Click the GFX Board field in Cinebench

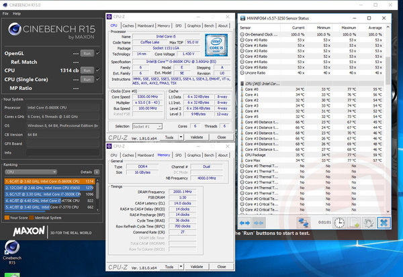point(62,144)
